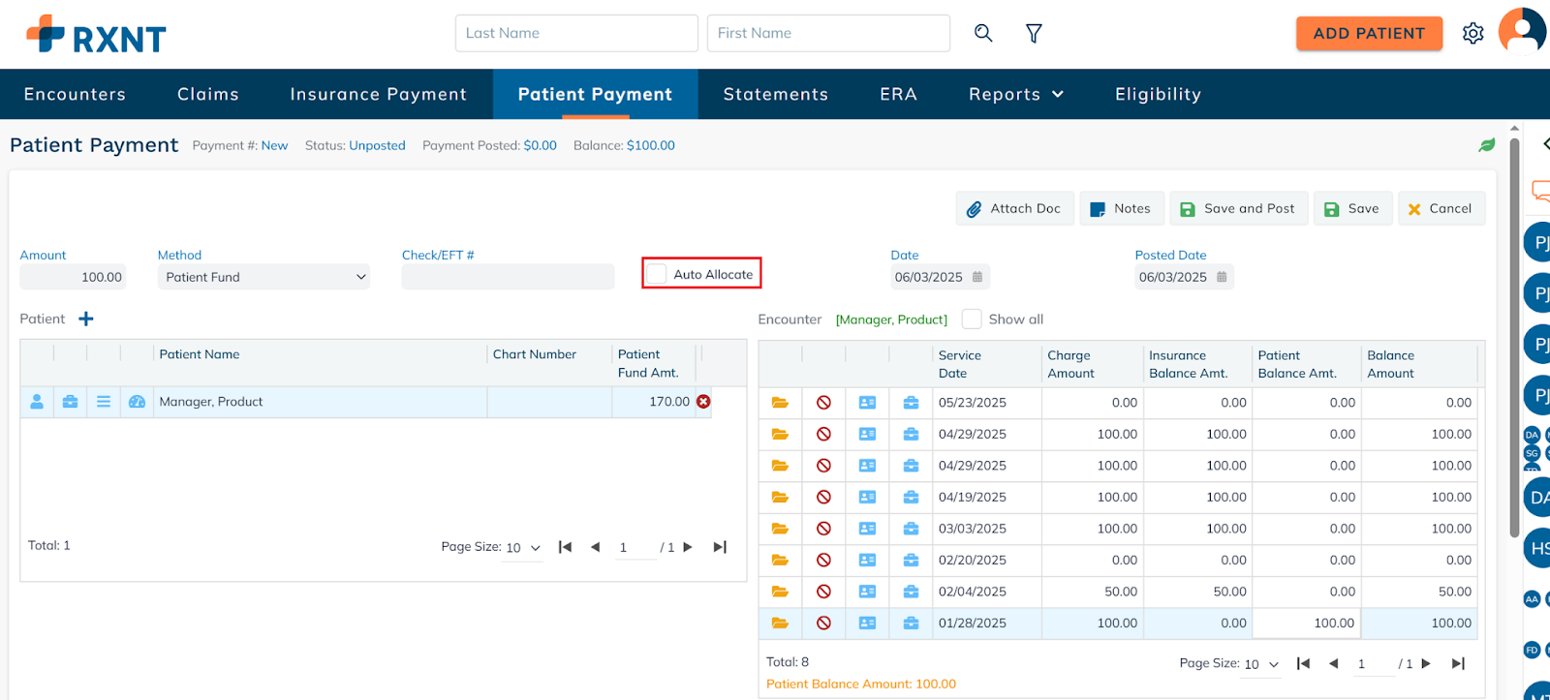Click briefcase icon for 02/04/2025 encounter
This screenshot has width=1550, height=700.
tap(911, 592)
